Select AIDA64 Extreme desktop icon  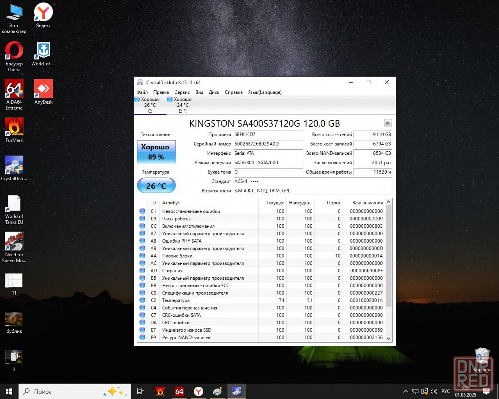14,95
